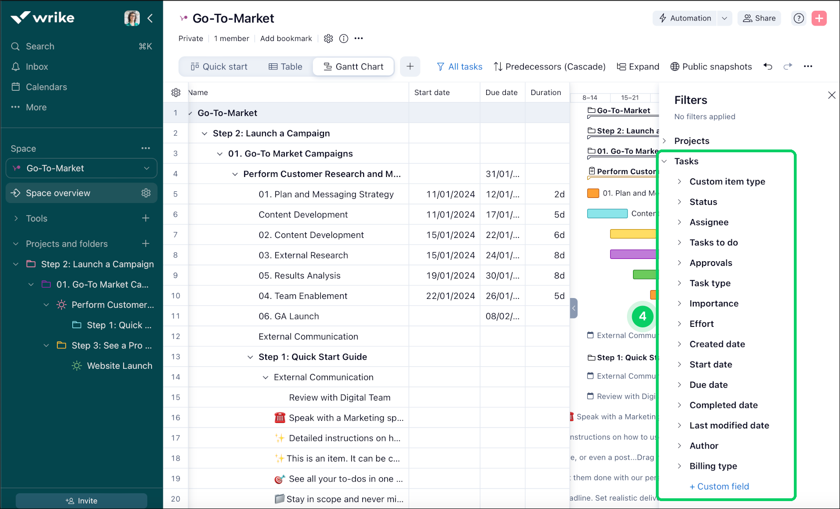The width and height of the screenshot is (840, 509).
Task: Click the undo arrow icon
Action: [768, 67]
